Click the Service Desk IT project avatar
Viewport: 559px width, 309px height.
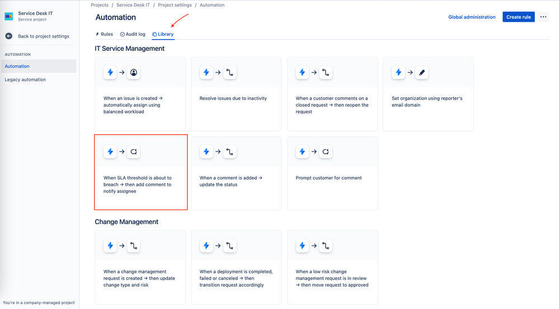coord(9,16)
